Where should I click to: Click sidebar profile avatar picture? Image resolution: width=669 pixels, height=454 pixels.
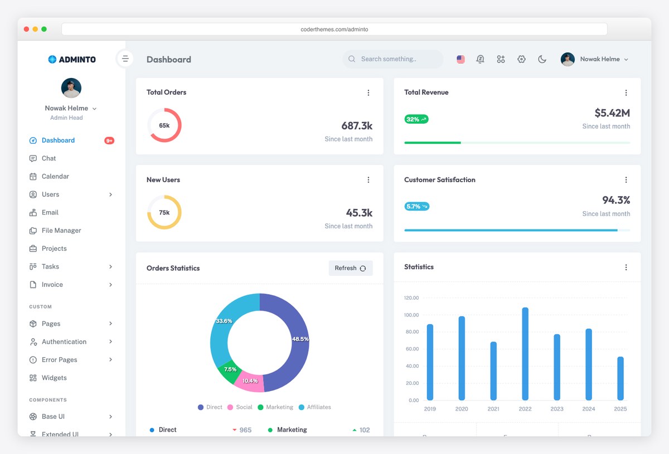71,87
